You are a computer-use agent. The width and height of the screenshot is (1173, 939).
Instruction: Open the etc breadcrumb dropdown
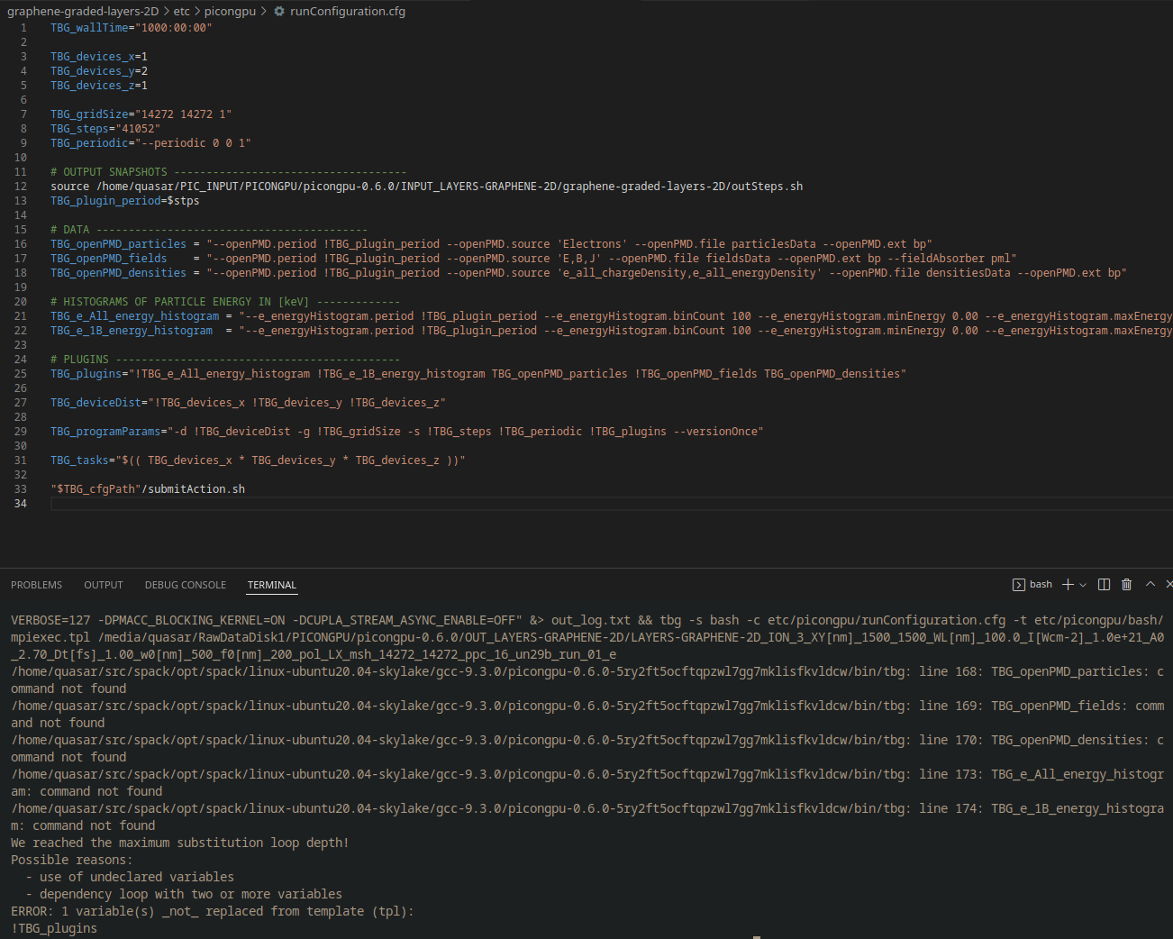[x=181, y=11]
